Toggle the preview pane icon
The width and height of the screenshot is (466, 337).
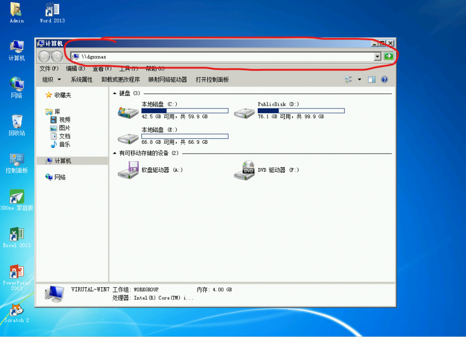371,80
